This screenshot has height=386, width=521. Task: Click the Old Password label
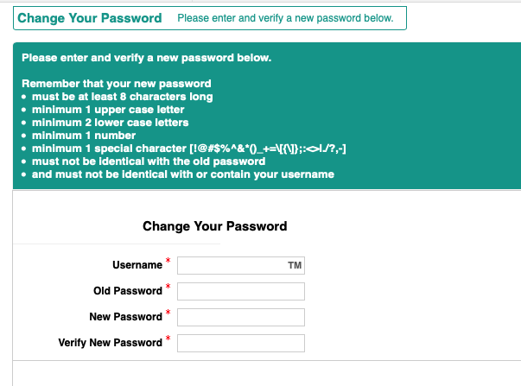tap(127, 291)
